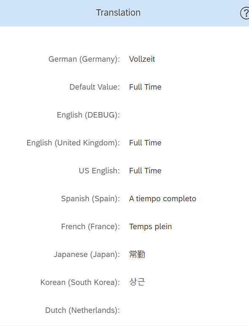
Task: Click the Spanish value A tiempo completo
Action: coord(162,199)
